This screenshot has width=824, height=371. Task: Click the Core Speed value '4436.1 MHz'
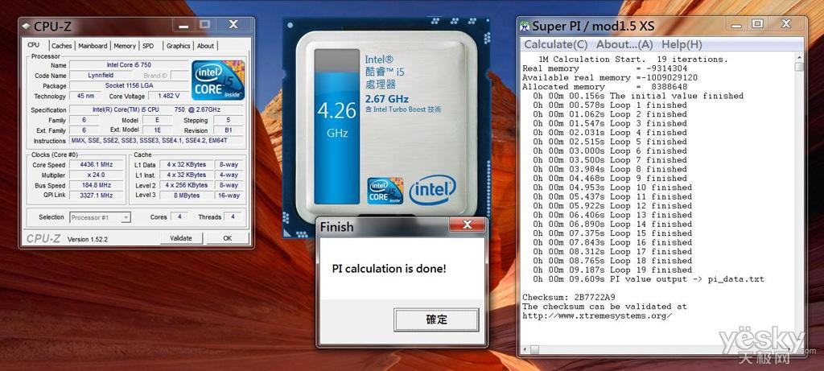[97, 165]
